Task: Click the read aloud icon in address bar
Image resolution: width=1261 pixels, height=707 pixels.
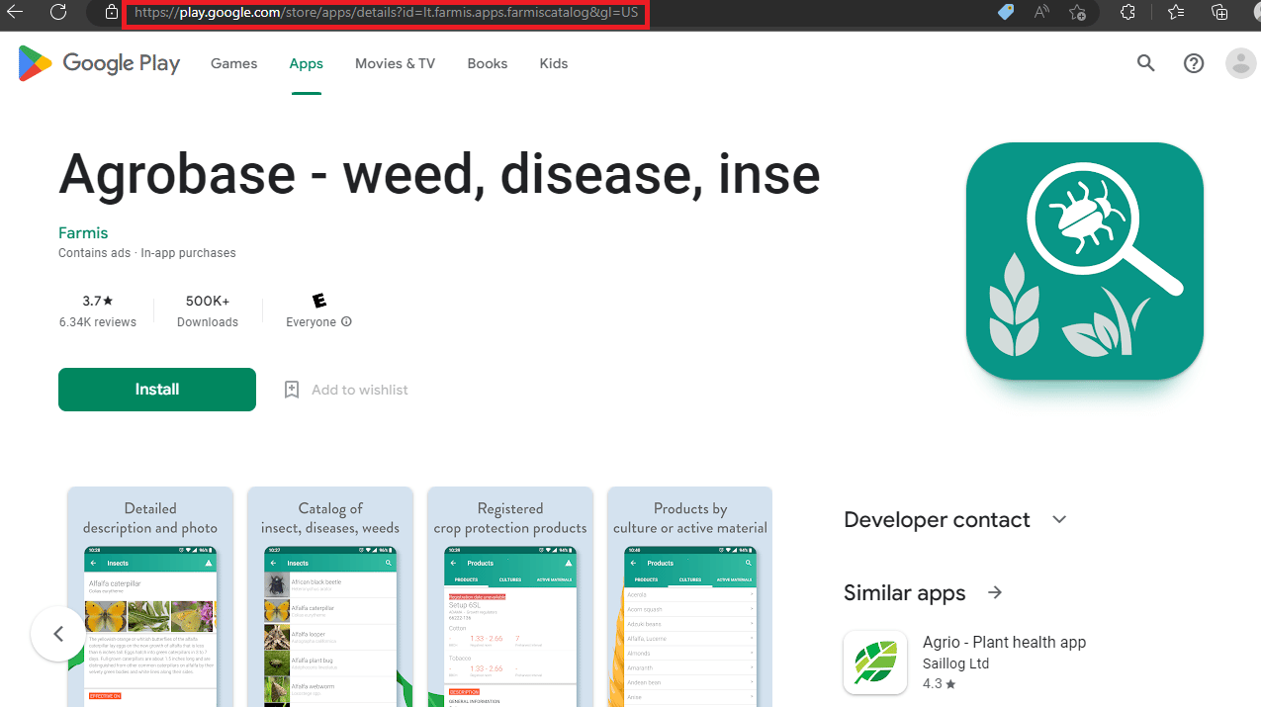Action: (1041, 12)
